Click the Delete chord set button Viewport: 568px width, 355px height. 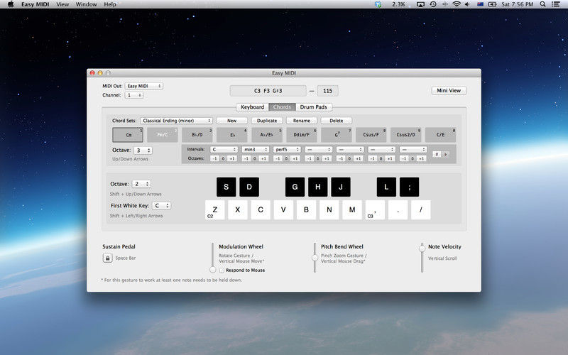pos(337,121)
